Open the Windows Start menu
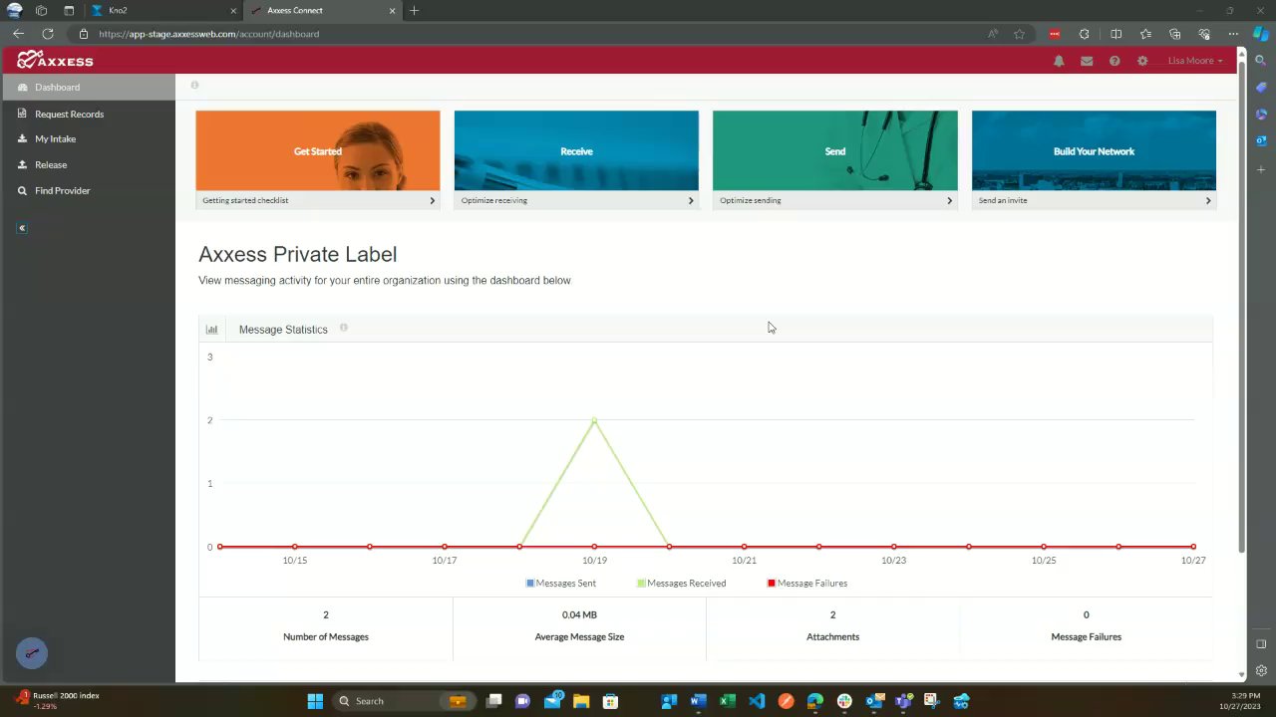This screenshot has width=1276, height=717. coord(315,701)
